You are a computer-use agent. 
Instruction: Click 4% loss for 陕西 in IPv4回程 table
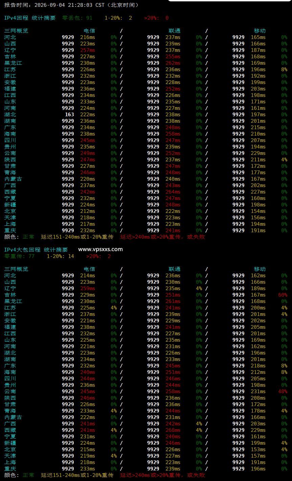click(284, 160)
